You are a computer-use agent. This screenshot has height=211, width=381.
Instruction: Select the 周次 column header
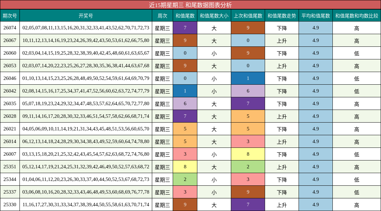(162, 15)
